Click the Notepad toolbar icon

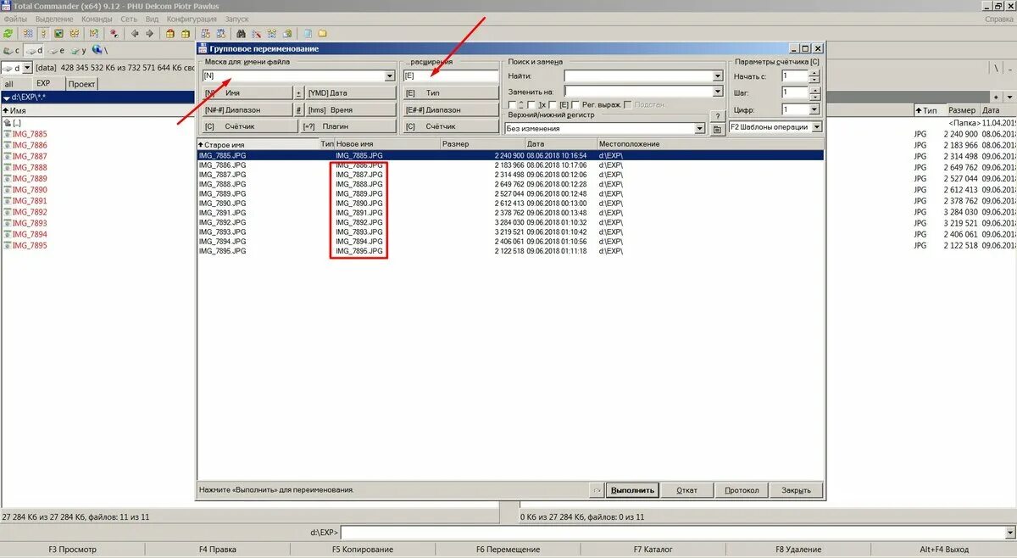tap(307, 34)
